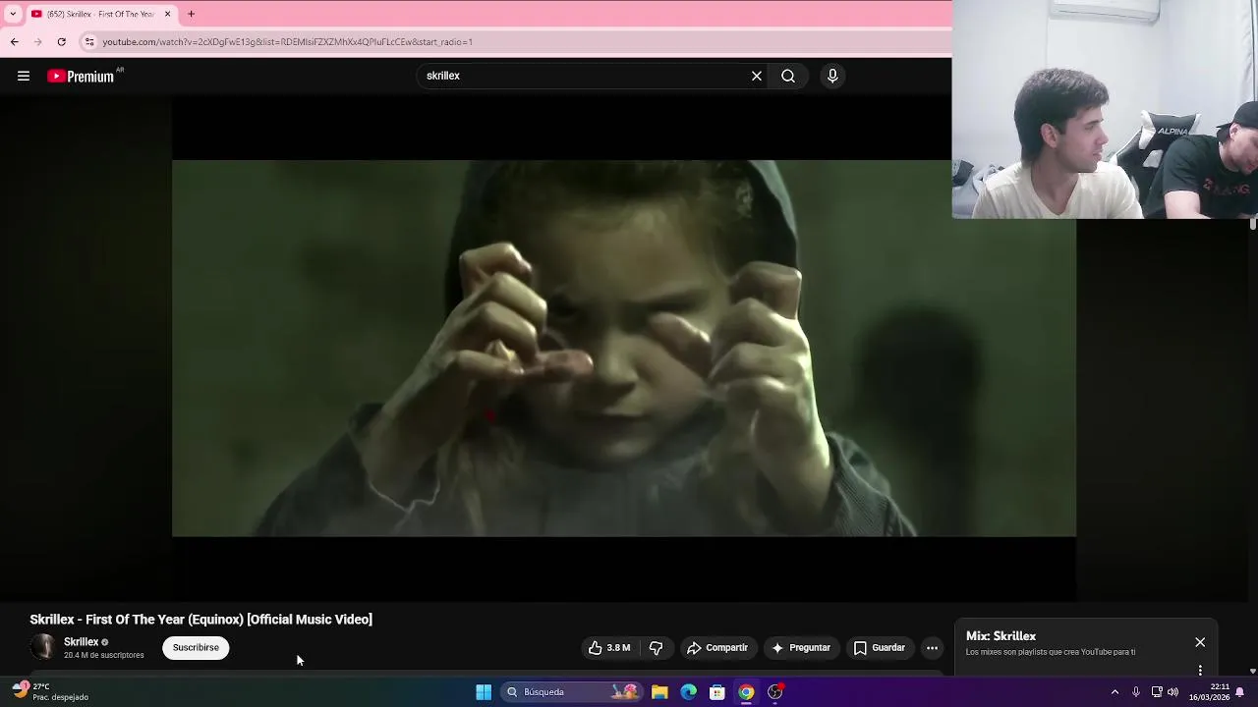This screenshot has height=707, width=1258.
Task: Open network settings from system tray
Action: (1157, 692)
